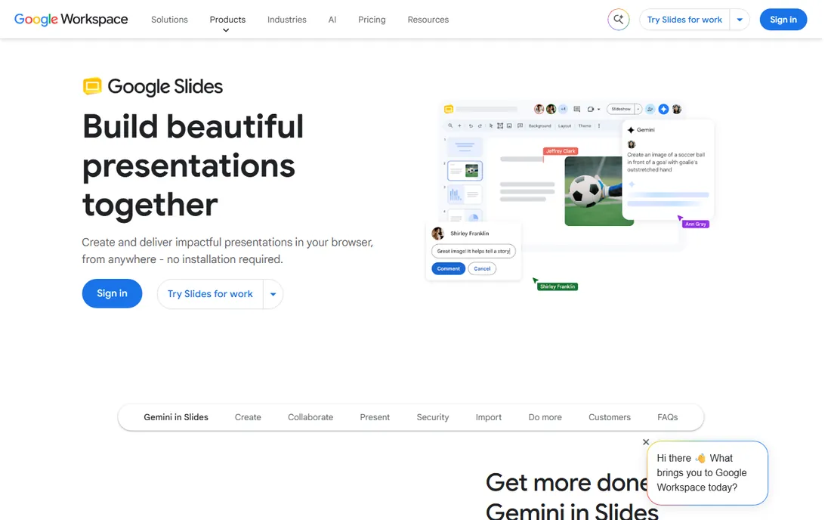This screenshot has width=831, height=520.
Task: Click the Slideshow button in the preview image
Action: (621, 109)
